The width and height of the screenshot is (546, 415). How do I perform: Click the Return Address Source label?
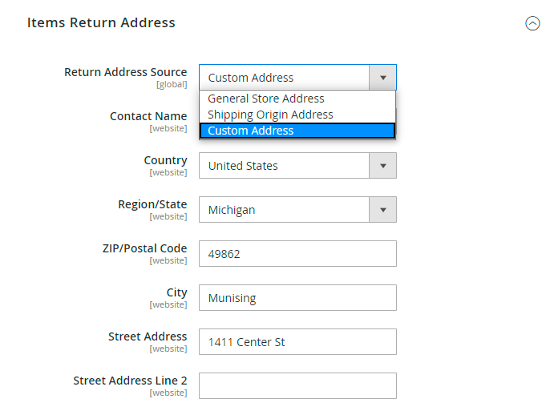point(125,72)
